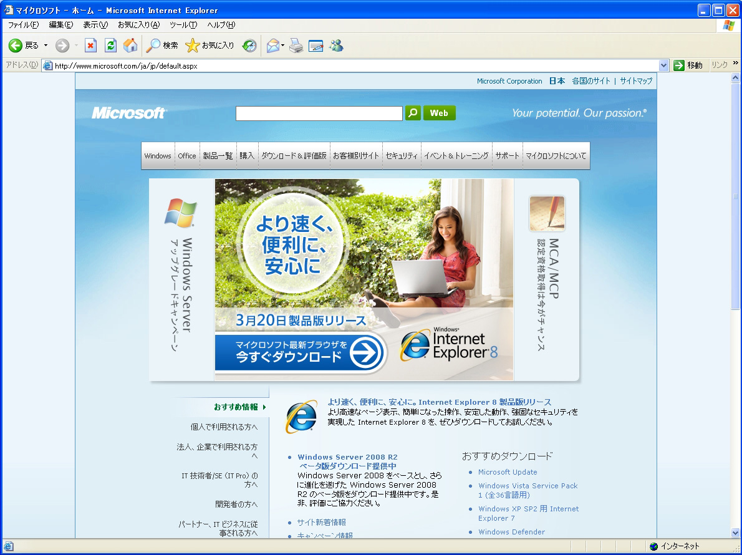Open the Internet Explorer 8 製品版リリース headline link
The height and width of the screenshot is (555, 742).
tap(440, 402)
